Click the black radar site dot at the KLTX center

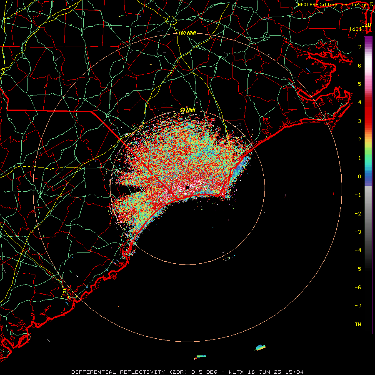(187, 187)
